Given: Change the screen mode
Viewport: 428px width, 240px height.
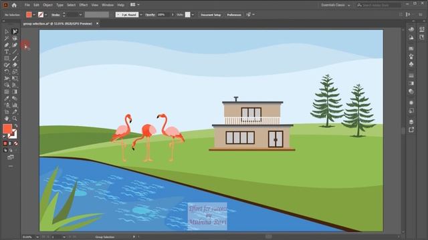Looking at the screenshot, I should [x=11, y=157].
